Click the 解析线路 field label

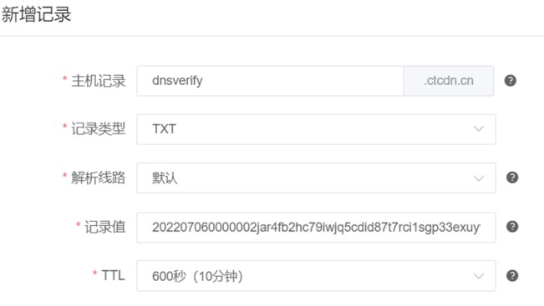[98, 178]
